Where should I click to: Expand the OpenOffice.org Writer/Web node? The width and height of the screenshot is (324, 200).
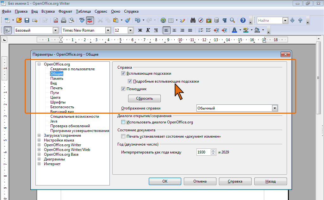[x=39, y=150]
